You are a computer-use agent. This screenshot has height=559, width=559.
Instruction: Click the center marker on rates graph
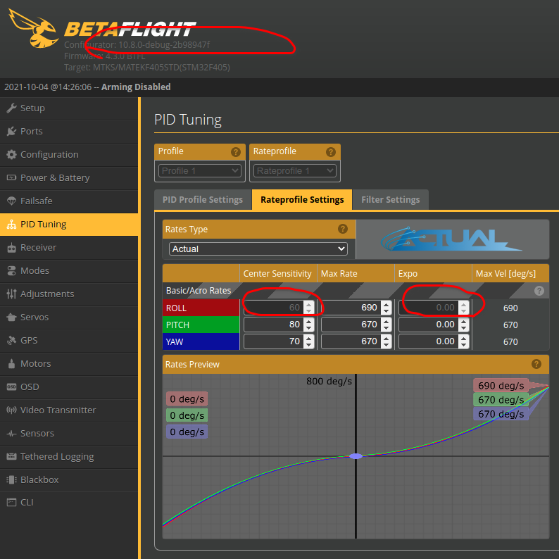(x=356, y=456)
